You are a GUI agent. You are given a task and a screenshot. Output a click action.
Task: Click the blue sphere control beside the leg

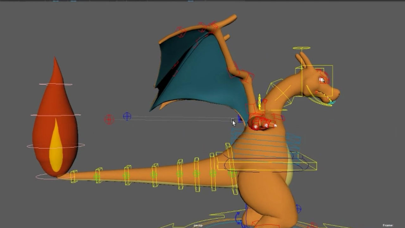[298, 209]
